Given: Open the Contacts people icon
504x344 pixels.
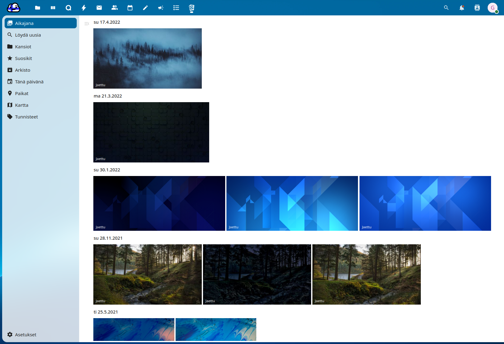Looking at the screenshot, I should (x=115, y=8).
